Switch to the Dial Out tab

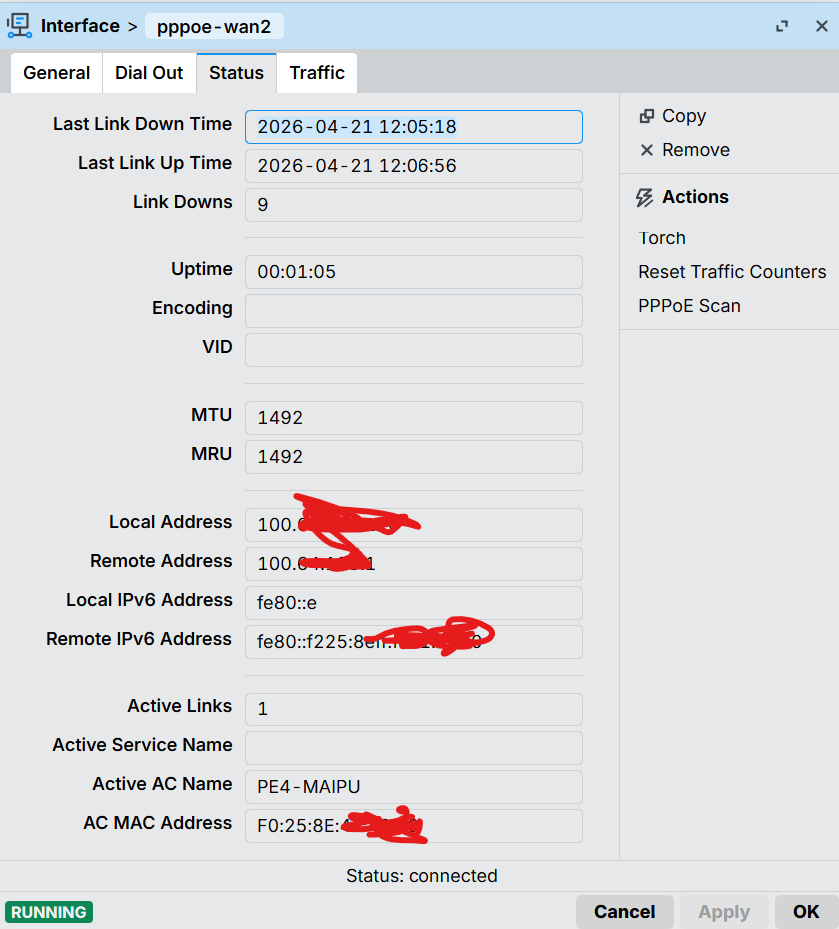click(x=149, y=73)
